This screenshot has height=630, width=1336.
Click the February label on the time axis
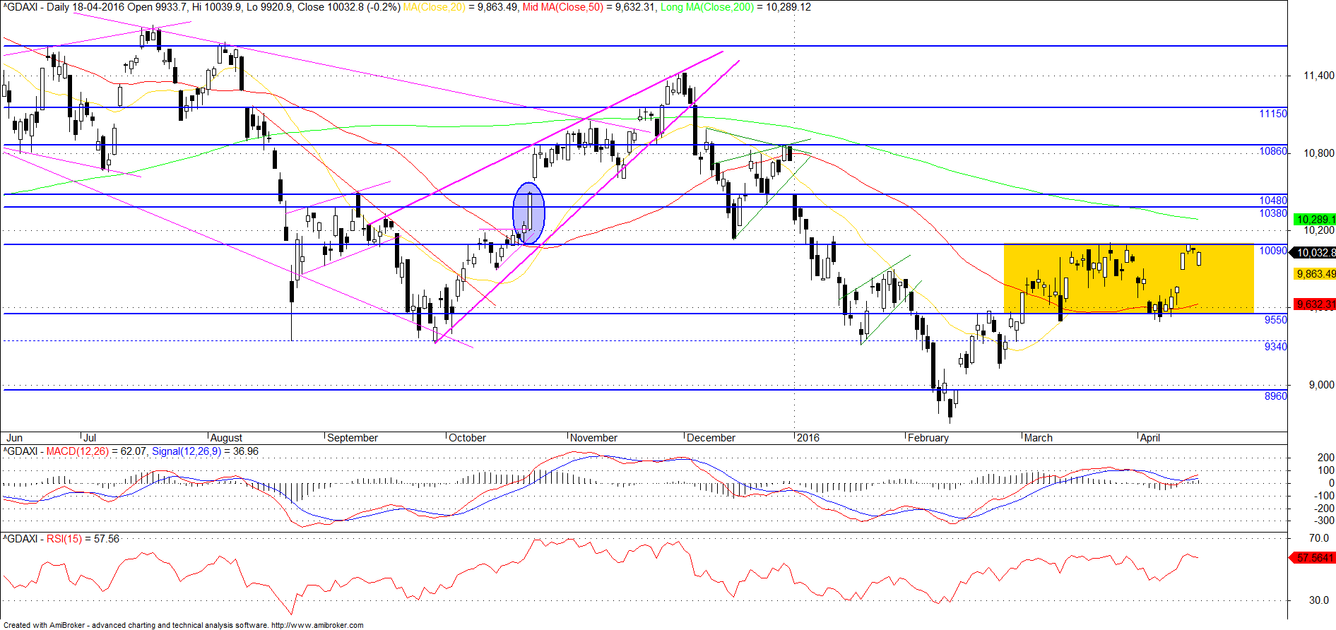pos(928,438)
